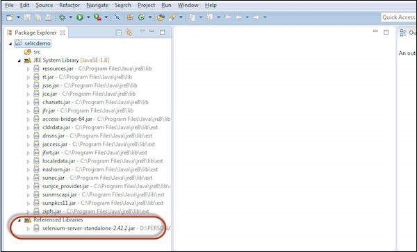Click the Next Annotation toolbar icon
417x252 pixels.
[192, 17]
